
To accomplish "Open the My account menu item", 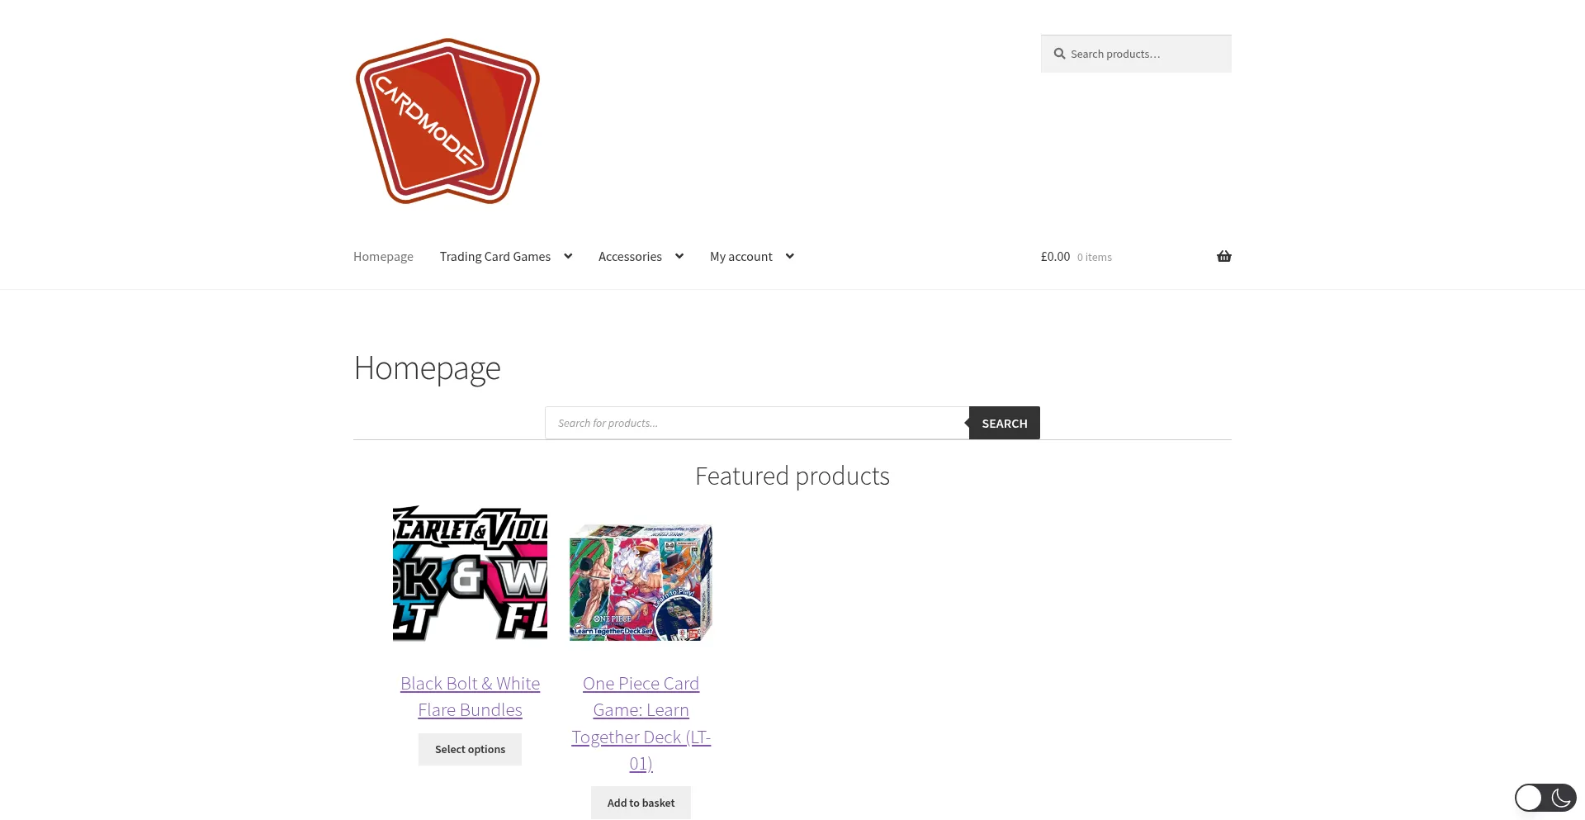I will [x=741, y=257].
